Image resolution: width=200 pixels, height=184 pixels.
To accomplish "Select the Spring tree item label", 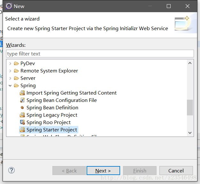I will (28, 86).
